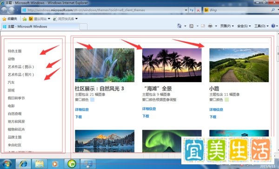Open the 收藏夹 favorites star button

[x=10, y=19]
